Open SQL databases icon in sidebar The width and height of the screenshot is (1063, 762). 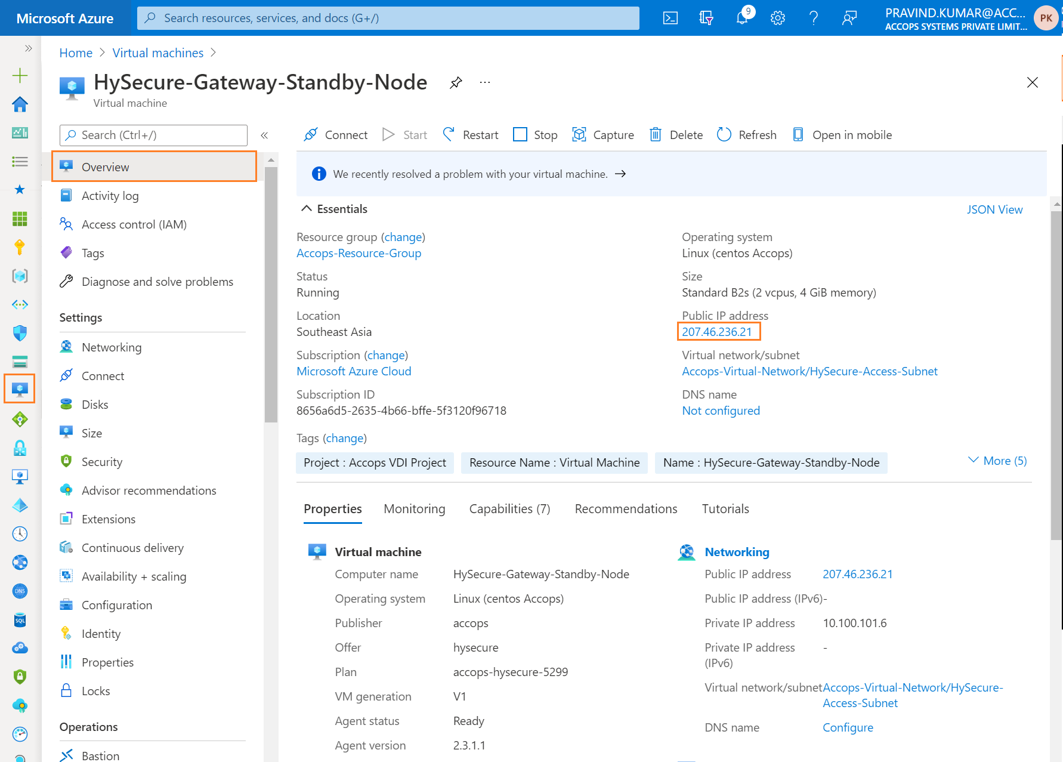[20, 619]
